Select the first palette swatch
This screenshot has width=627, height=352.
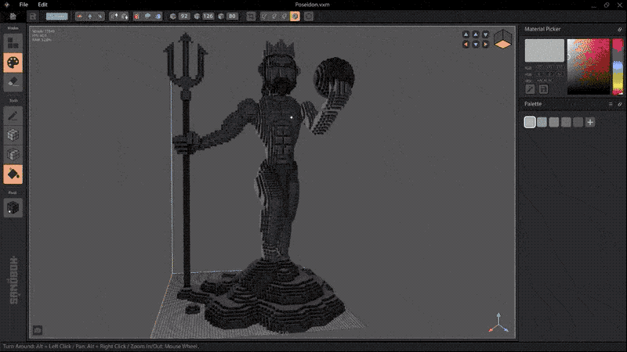(530, 122)
